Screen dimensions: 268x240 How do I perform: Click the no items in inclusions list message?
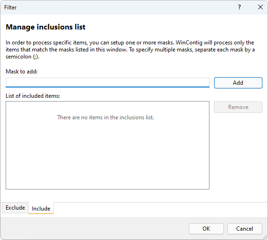pyautogui.click(x=105, y=117)
